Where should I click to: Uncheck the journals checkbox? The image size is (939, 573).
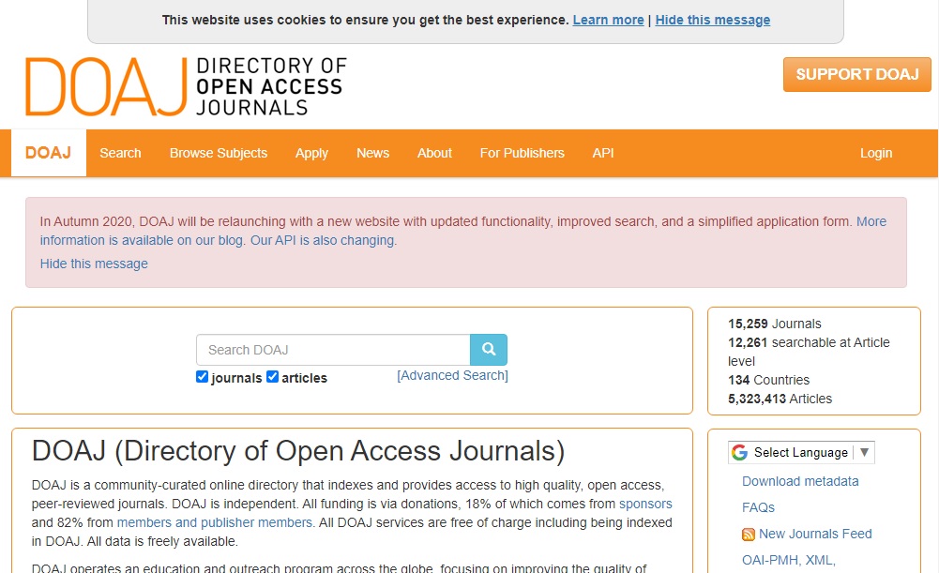click(x=202, y=377)
